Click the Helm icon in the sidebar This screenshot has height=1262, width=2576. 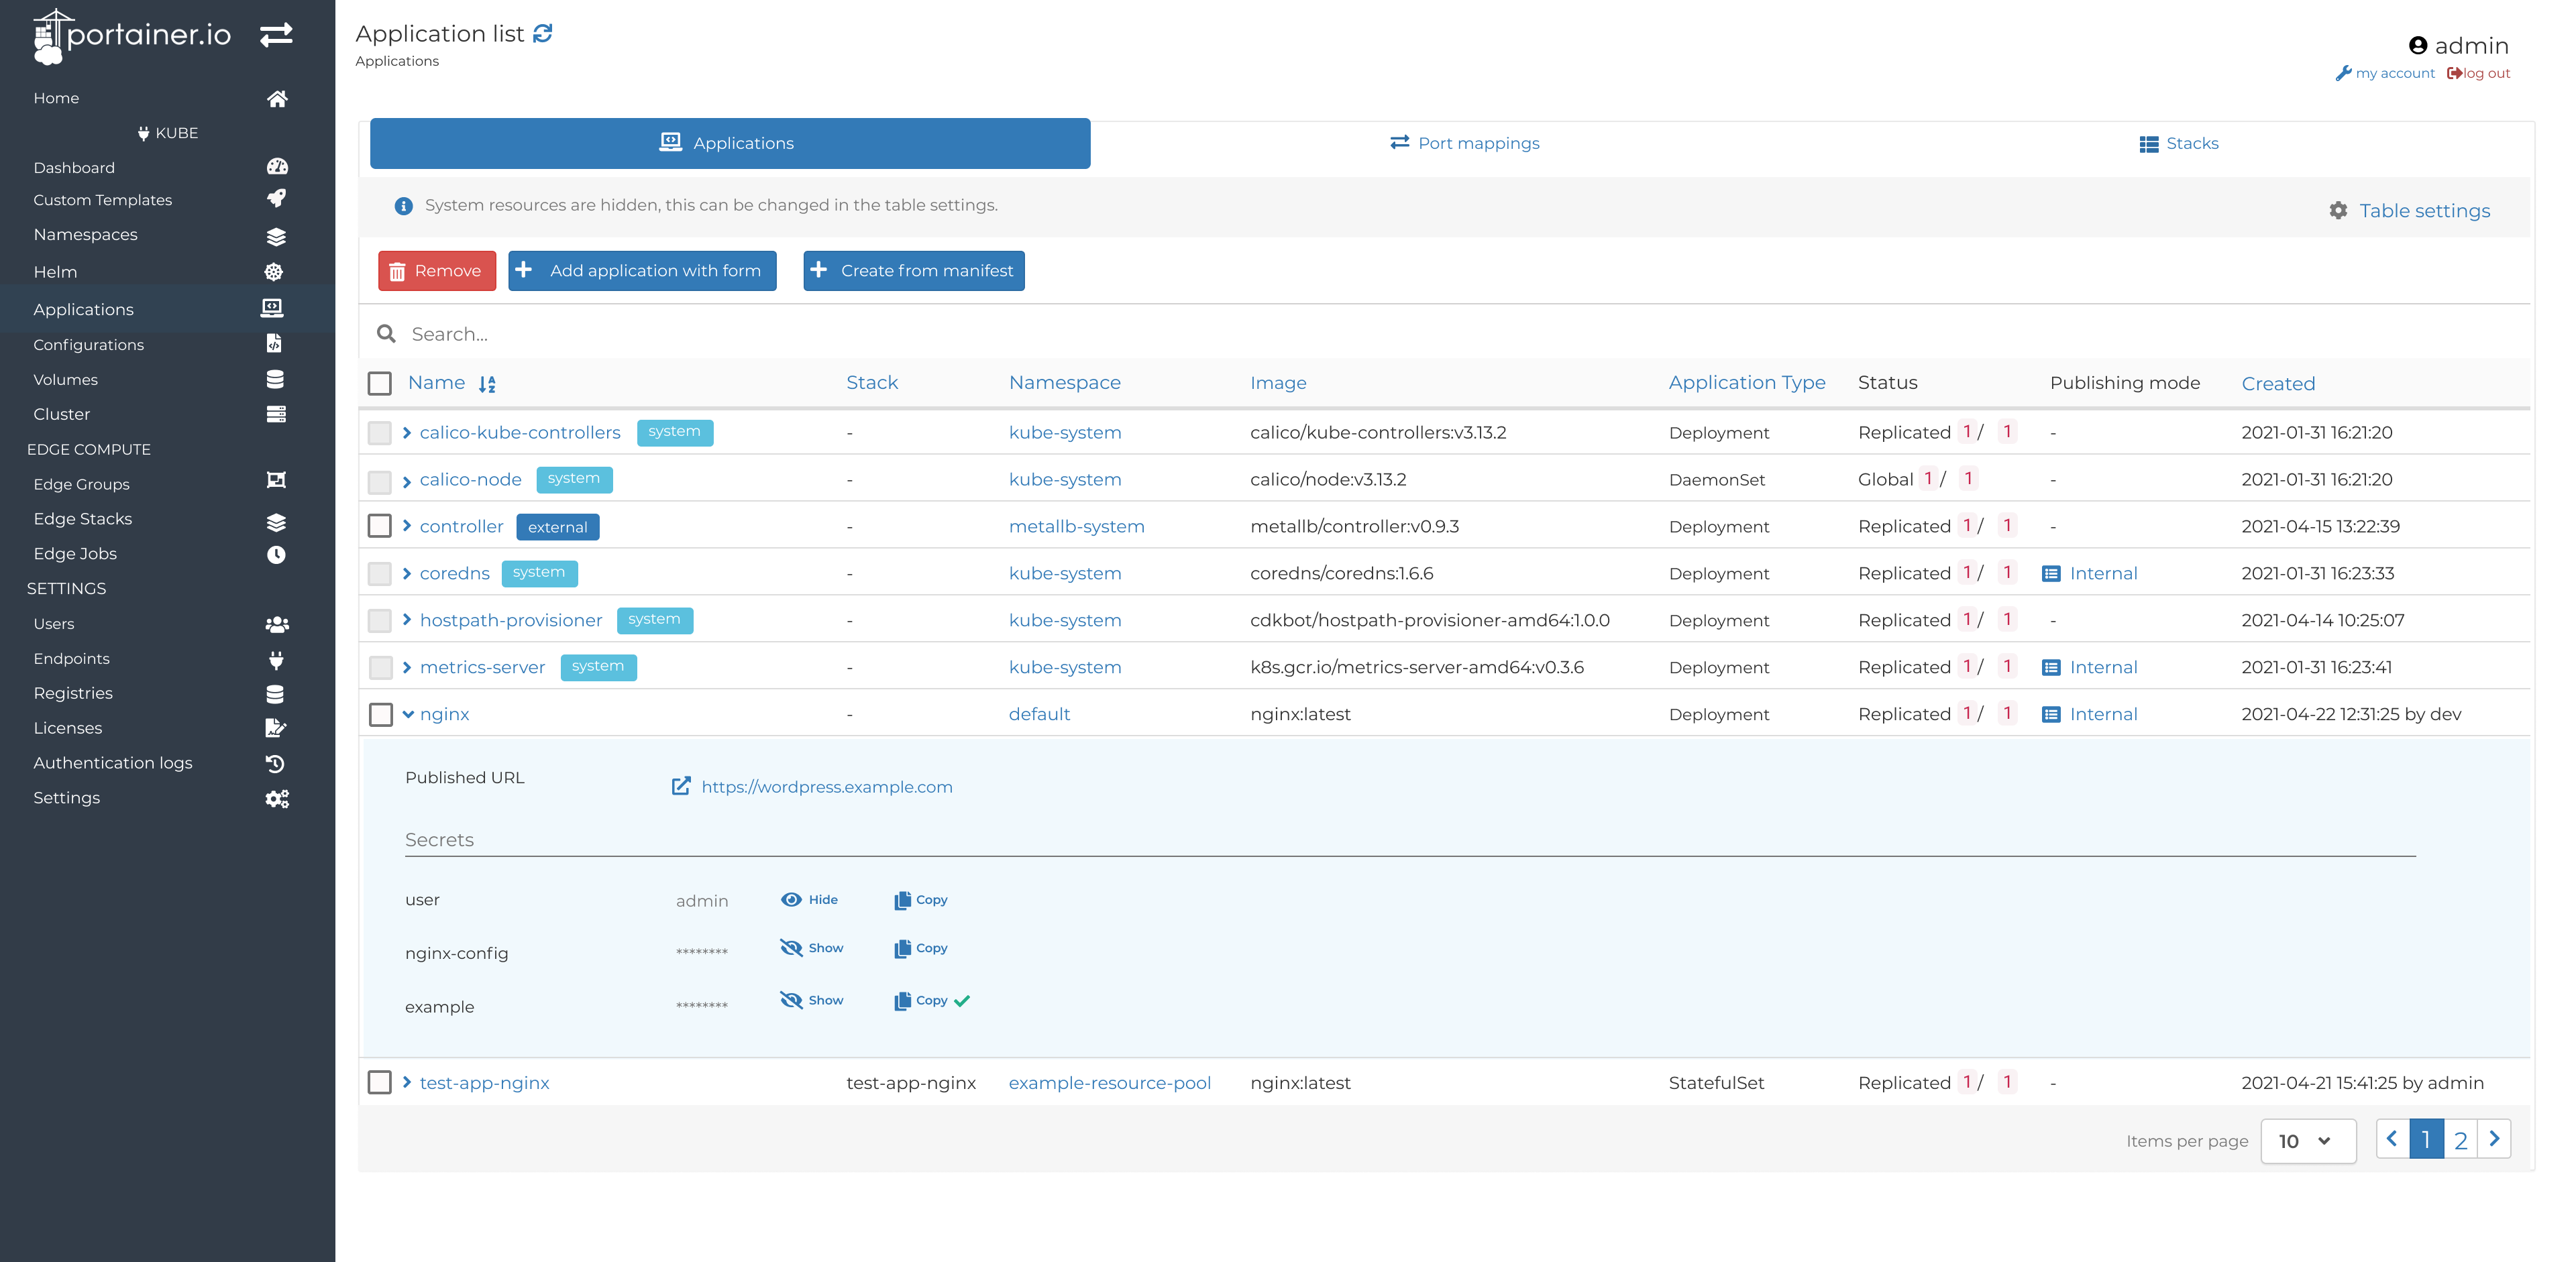click(273, 271)
